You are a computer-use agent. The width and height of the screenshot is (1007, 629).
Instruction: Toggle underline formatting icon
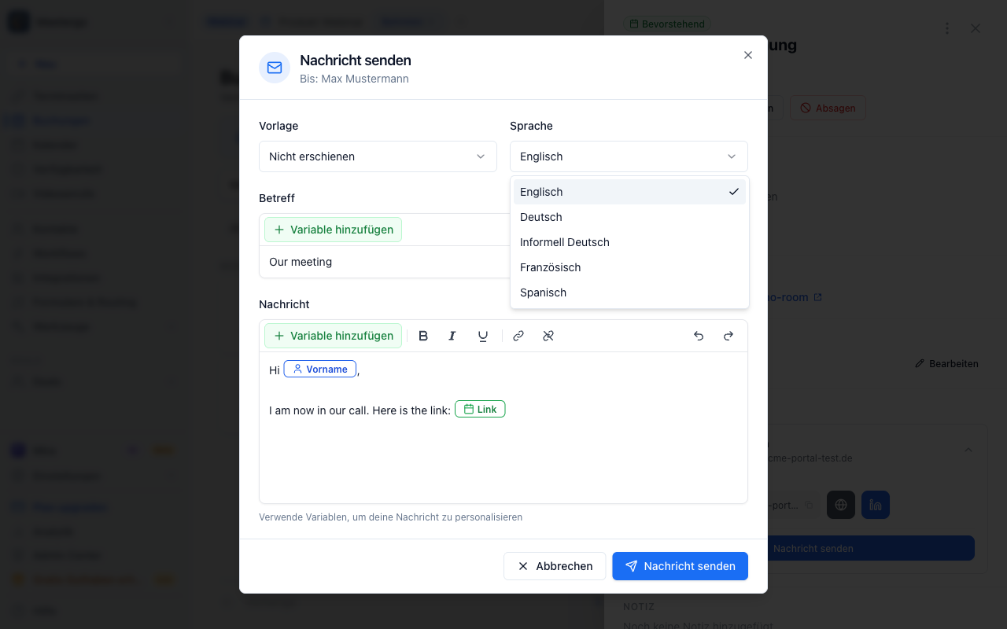483,336
